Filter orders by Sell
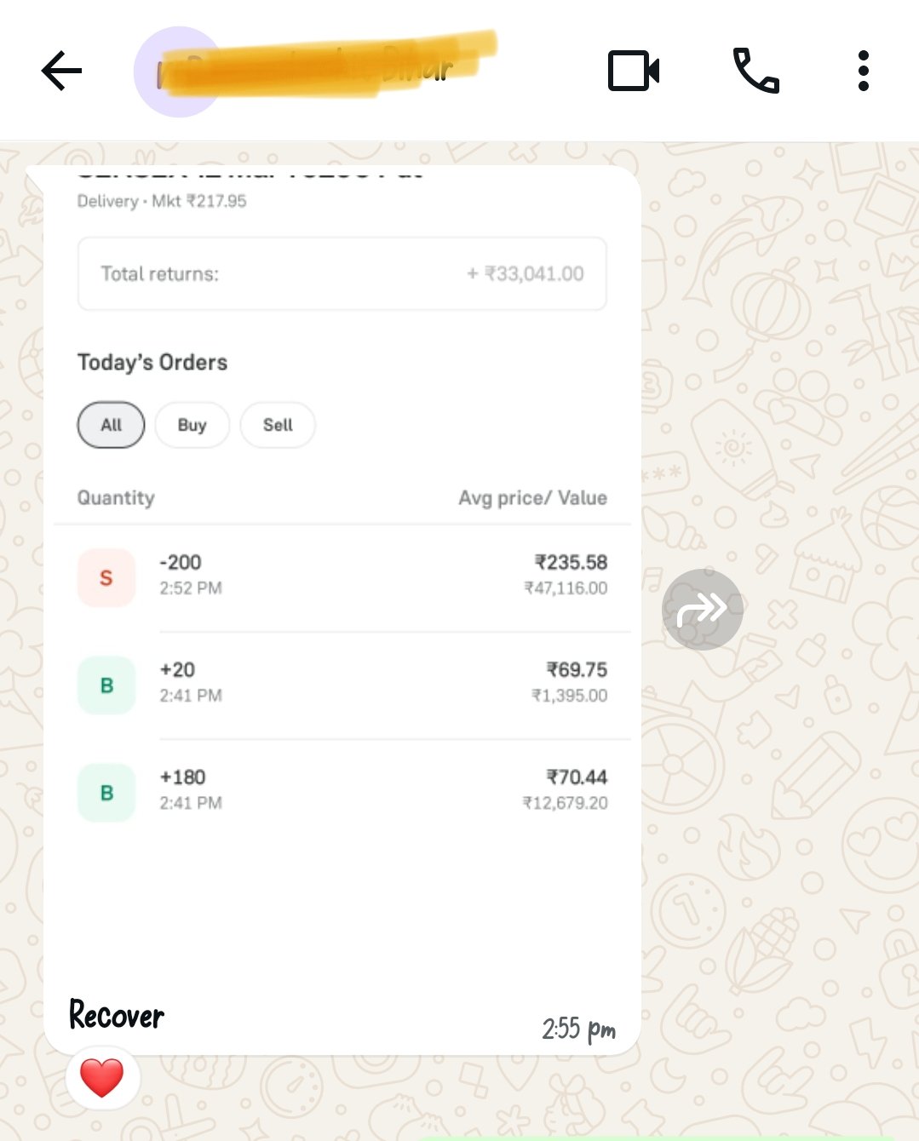Image resolution: width=919 pixels, height=1141 pixels. pyautogui.click(x=278, y=425)
